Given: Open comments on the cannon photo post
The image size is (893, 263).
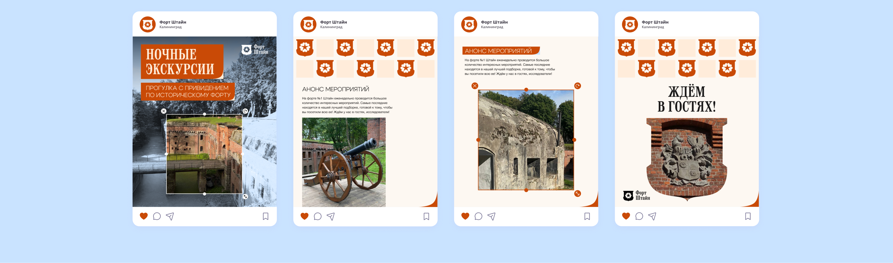Looking at the screenshot, I should [x=318, y=216].
